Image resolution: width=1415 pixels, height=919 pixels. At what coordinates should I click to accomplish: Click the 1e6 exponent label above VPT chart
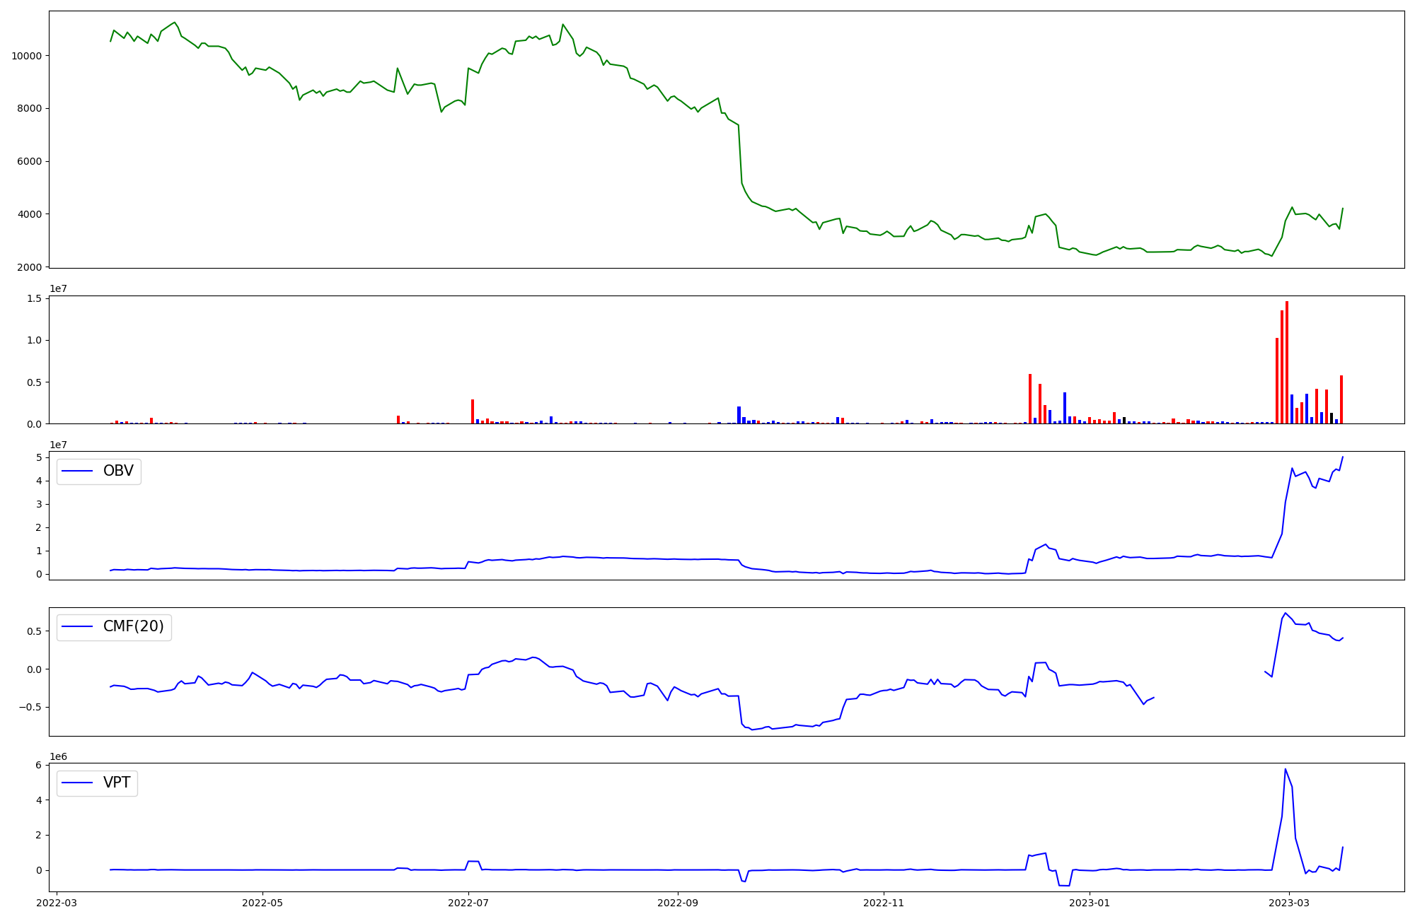pos(59,756)
